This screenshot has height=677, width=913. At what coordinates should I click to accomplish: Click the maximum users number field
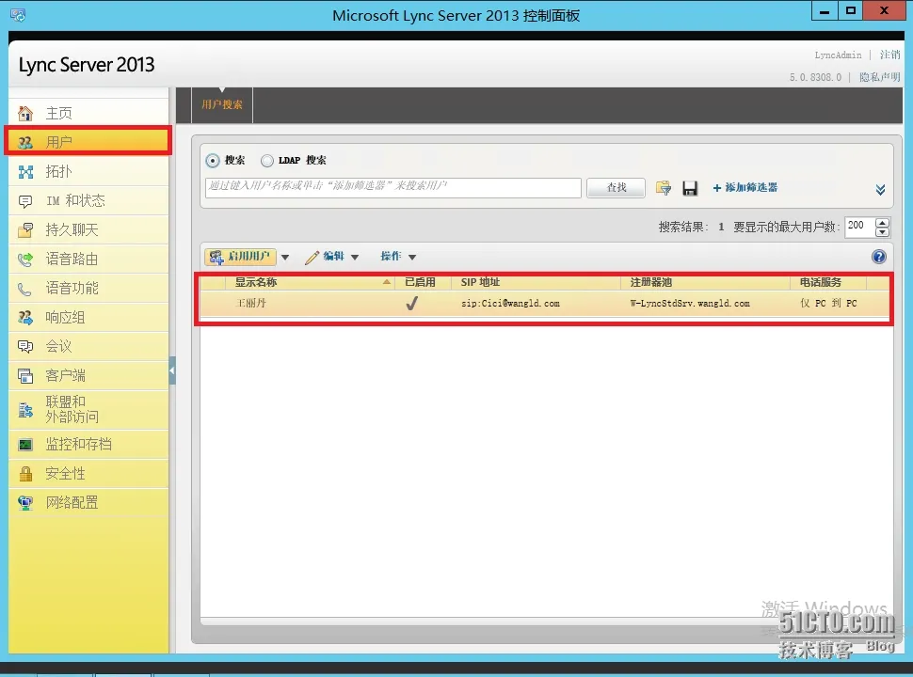(860, 227)
